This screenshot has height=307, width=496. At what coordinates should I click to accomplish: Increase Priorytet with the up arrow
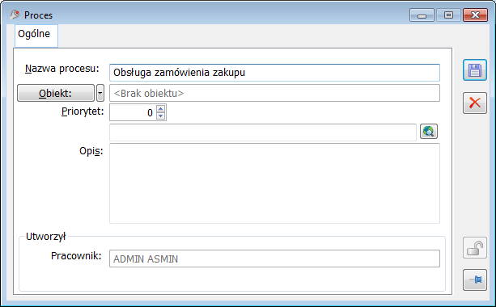161,109
